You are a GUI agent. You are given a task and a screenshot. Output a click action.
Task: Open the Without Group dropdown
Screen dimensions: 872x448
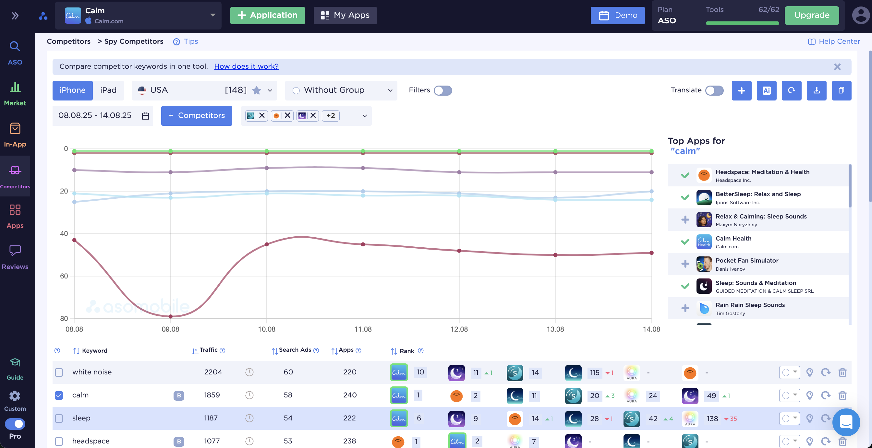pos(341,90)
